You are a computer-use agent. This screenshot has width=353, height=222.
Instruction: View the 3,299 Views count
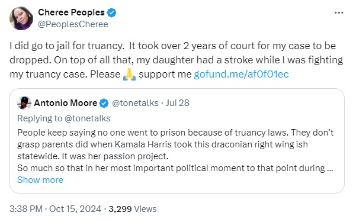click(x=133, y=209)
